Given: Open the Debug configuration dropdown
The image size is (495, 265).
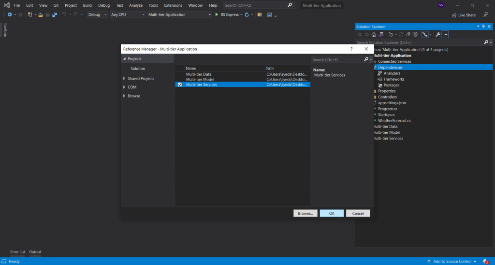Looking at the screenshot, I should (x=97, y=14).
